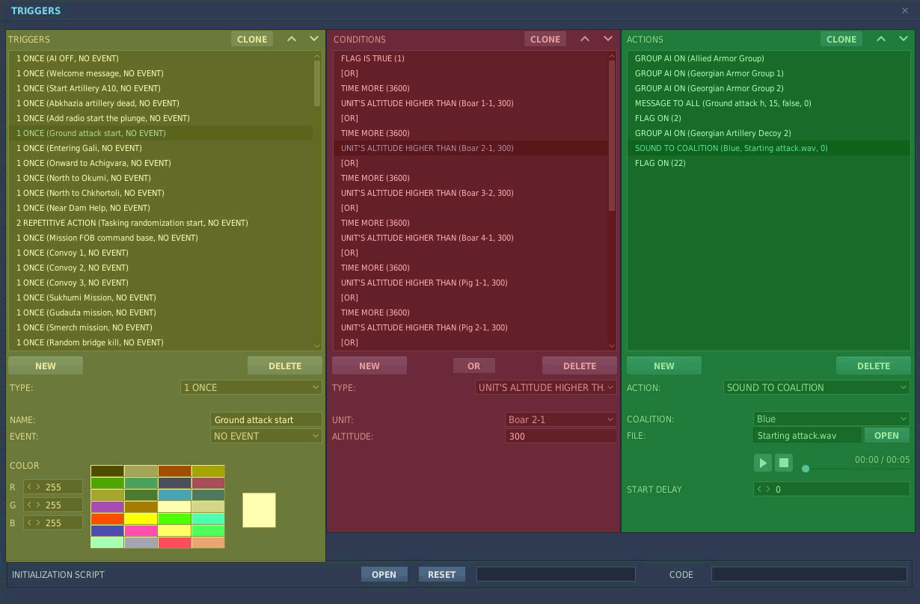Delete the selected condition
The height and width of the screenshot is (604, 920).
(580, 366)
